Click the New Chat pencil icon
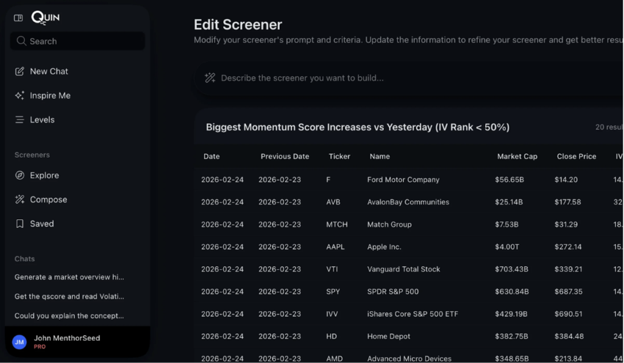The image size is (624, 363). pyautogui.click(x=19, y=72)
